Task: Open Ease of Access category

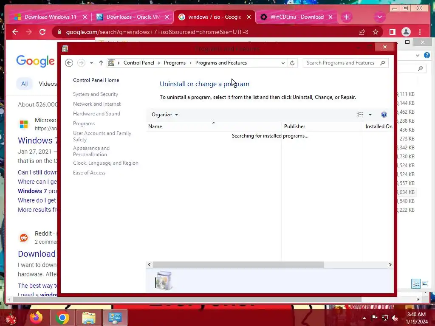Action: [89, 173]
